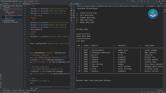The image size is (166, 93).
Task: Open the Terminal tool window
Action: tap(22, 90)
